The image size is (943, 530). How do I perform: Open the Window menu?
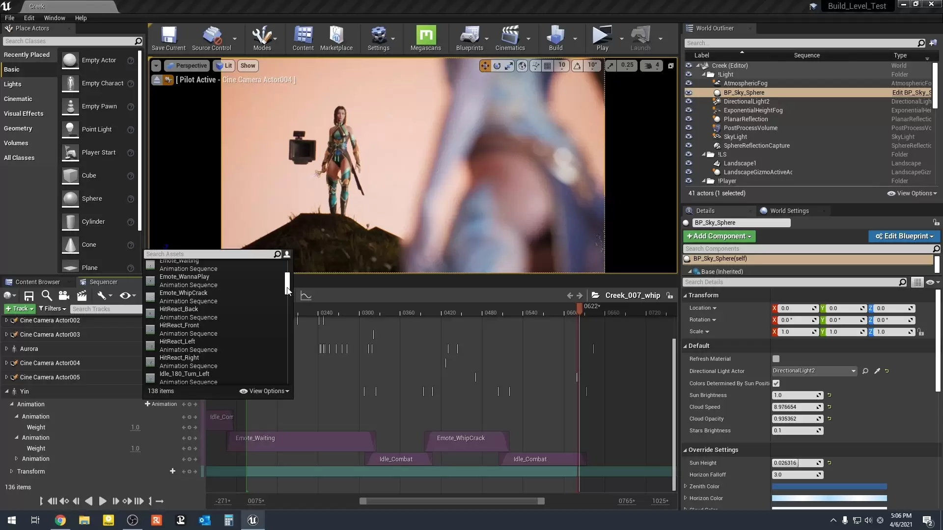point(55,18)
